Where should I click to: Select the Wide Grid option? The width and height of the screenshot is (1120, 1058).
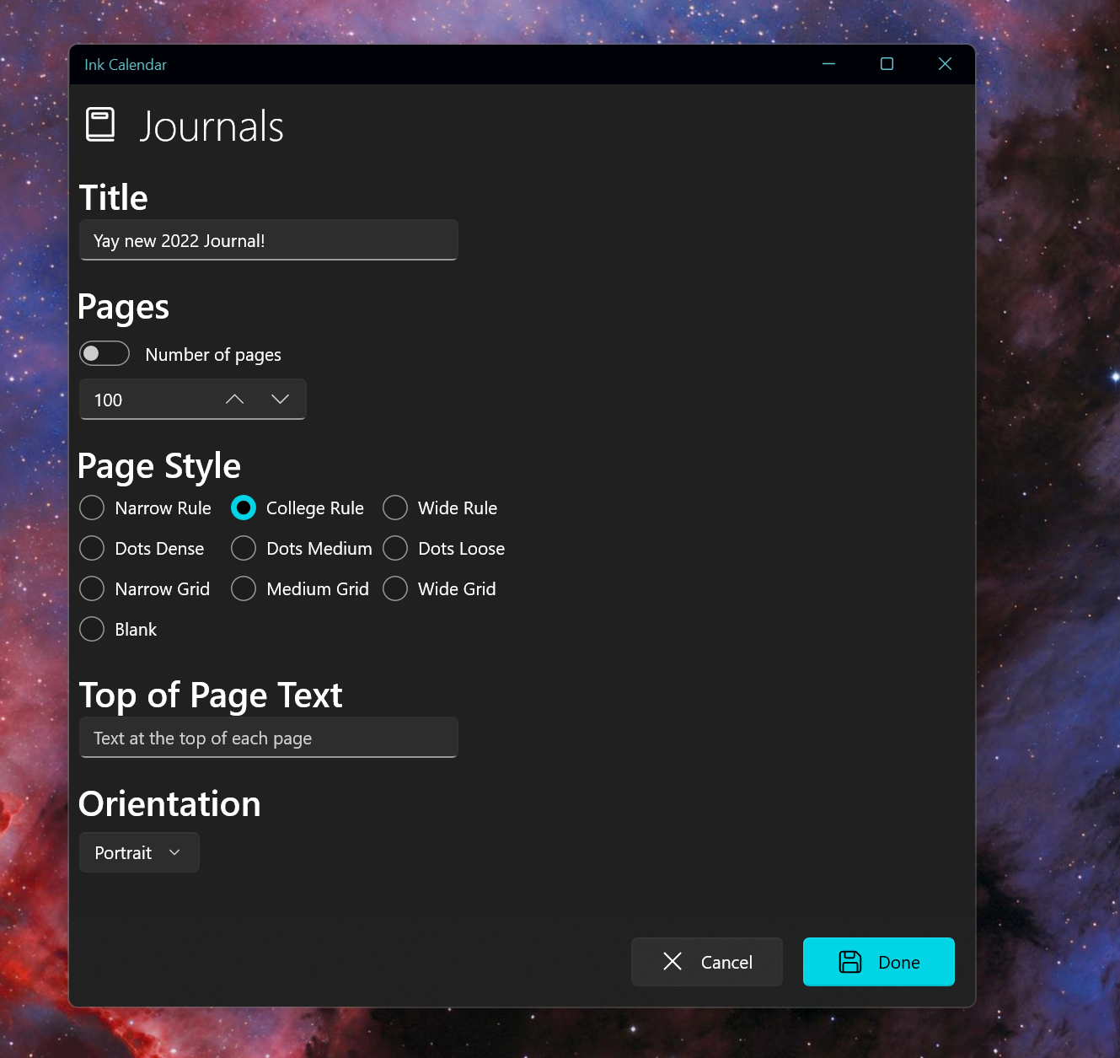(395, 588)
